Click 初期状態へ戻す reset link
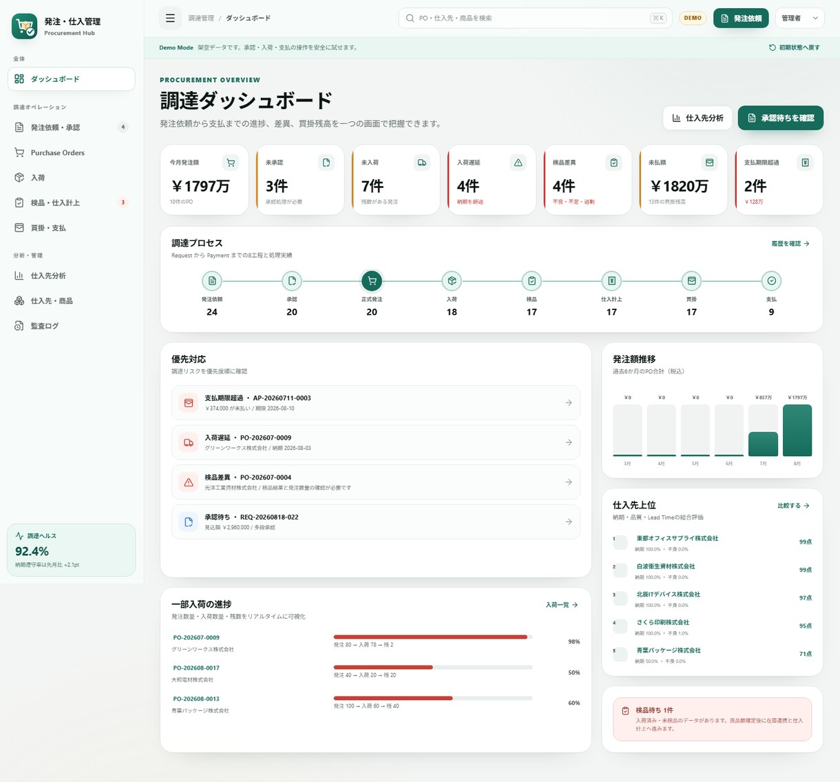The image size is (840, 782). click(795, 48)
